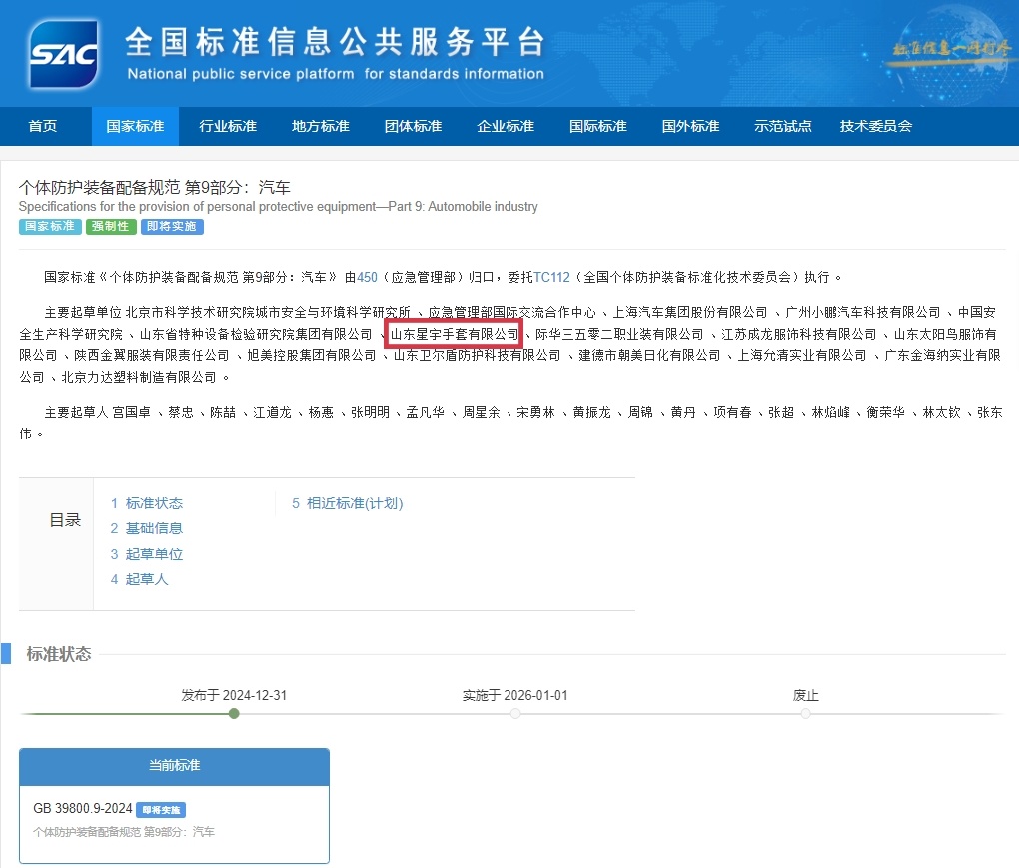Click the 废止 timeline dot
The width and height of the screenshot is (1019, 868).
coord(806,714)
